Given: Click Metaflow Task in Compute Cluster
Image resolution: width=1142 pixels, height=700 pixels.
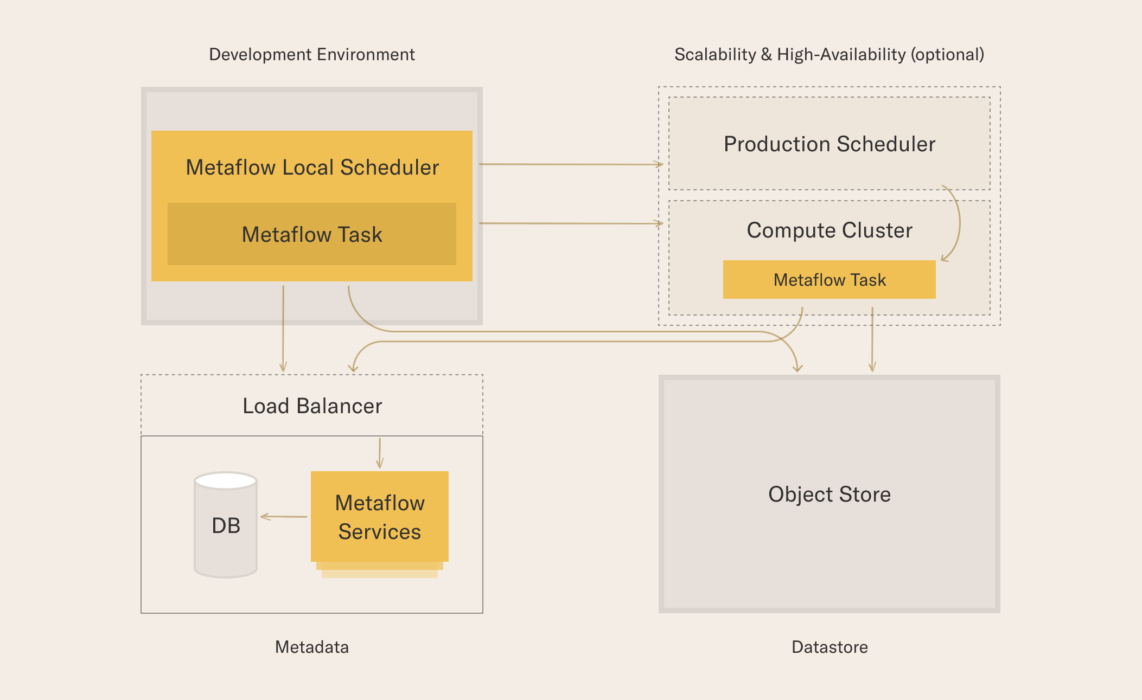Looking at the screenshot, I should [x=830, y=280].
